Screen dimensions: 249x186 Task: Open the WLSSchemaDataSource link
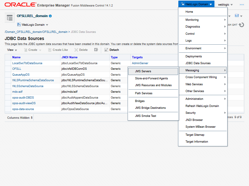(28, 86)
